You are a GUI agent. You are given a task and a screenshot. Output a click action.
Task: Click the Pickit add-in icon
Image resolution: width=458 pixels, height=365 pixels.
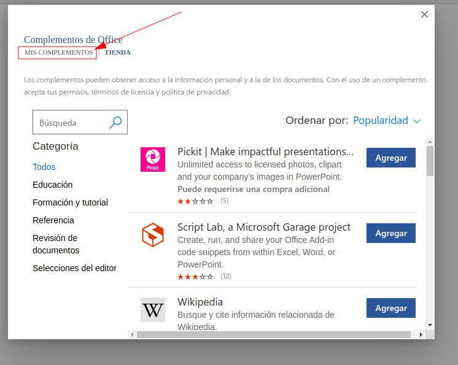152,159
